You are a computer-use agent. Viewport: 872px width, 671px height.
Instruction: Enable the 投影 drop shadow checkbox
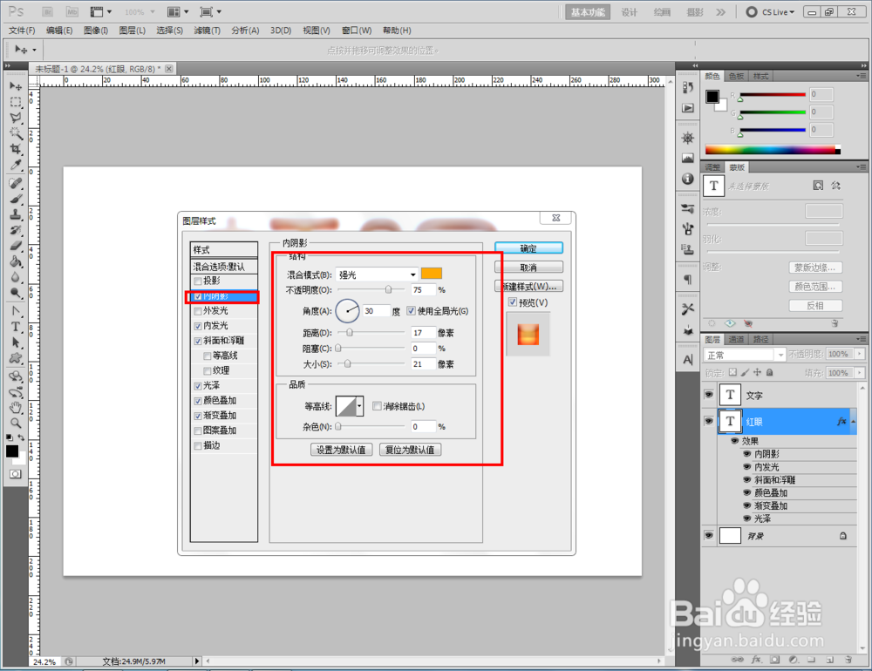198,281
